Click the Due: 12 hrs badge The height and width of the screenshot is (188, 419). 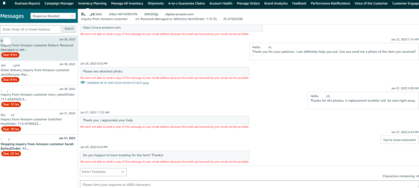[11, 104]
